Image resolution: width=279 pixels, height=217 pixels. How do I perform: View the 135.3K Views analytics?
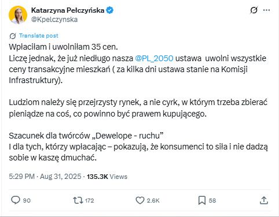[107, 177]
